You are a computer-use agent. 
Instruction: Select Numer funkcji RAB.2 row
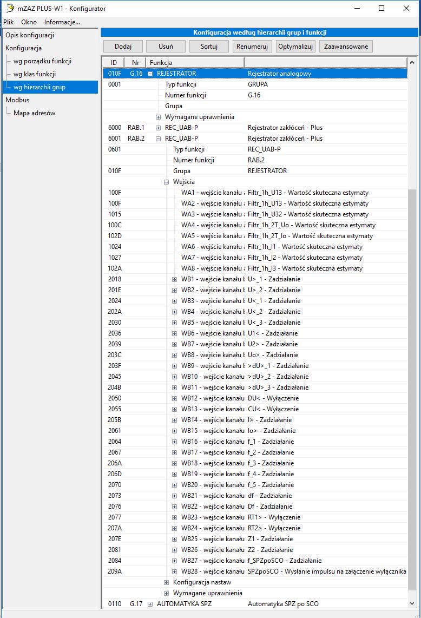[x=255, y=160]
